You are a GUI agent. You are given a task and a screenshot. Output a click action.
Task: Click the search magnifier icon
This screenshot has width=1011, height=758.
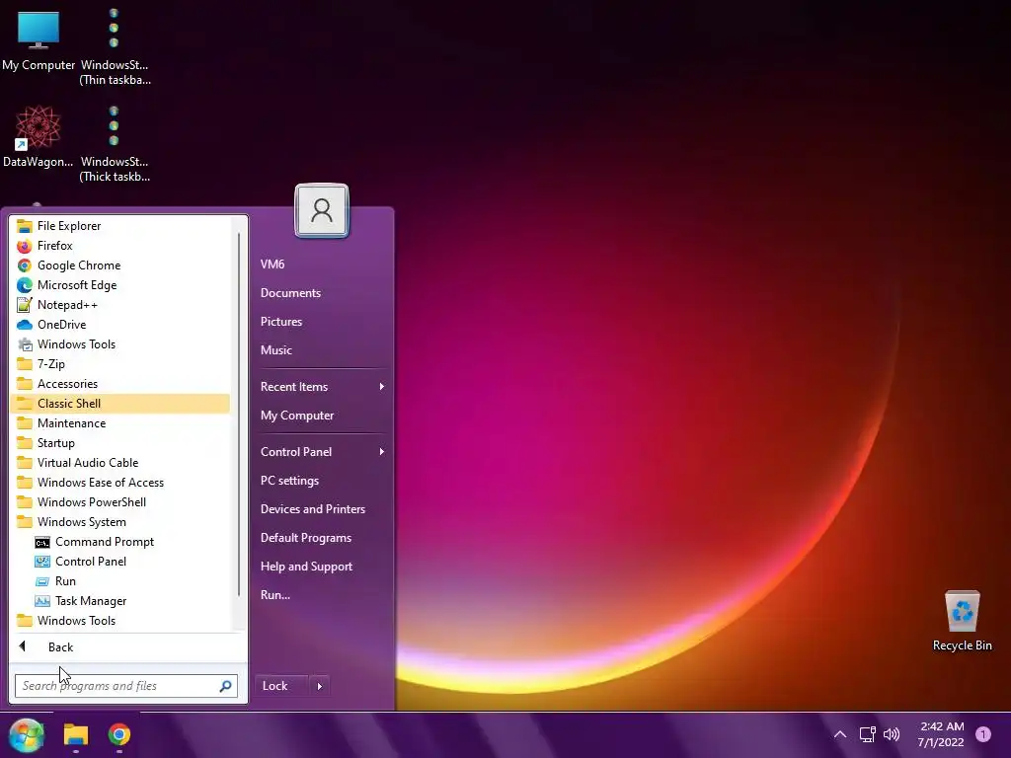point(226,686)
